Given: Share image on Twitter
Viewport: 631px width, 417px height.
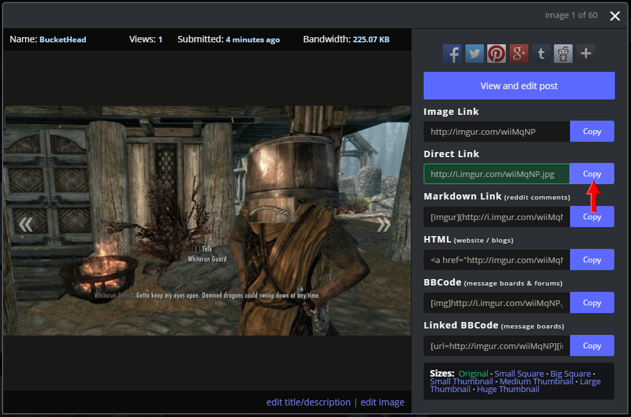Looking at the screenshot, I should [474, 53].
